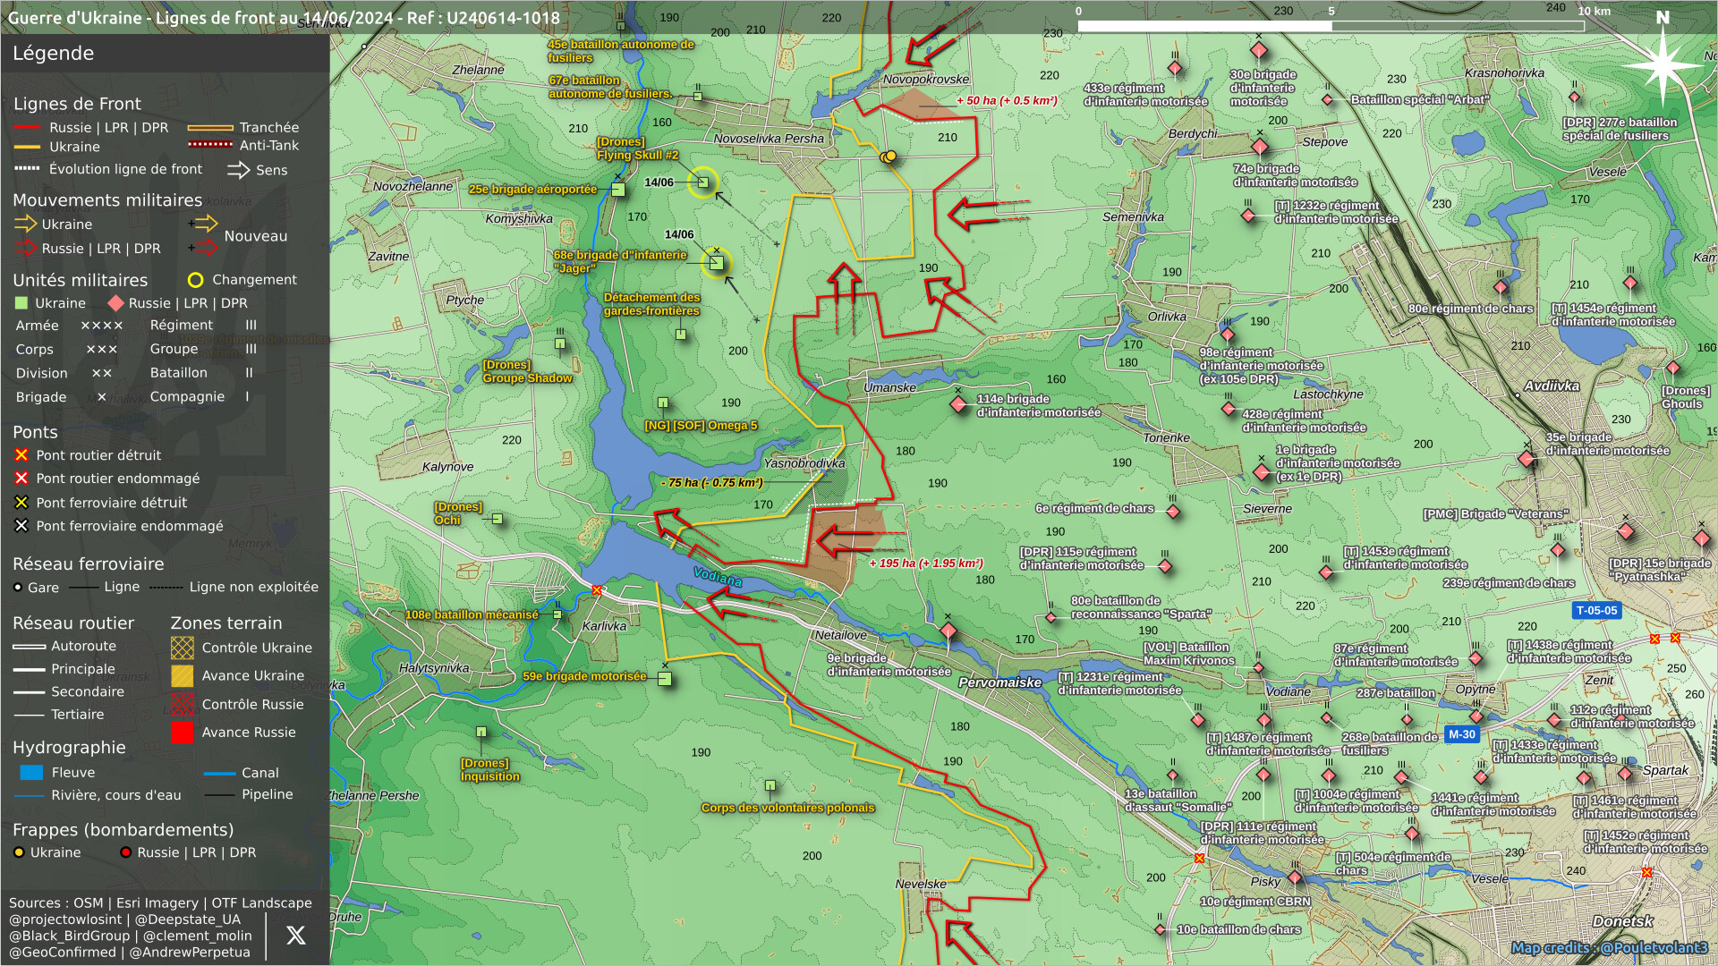The image size is (1718, 966).
Task: Click the circled 68e brigade Jager unit marker
Action: click(x=717, y=263)
